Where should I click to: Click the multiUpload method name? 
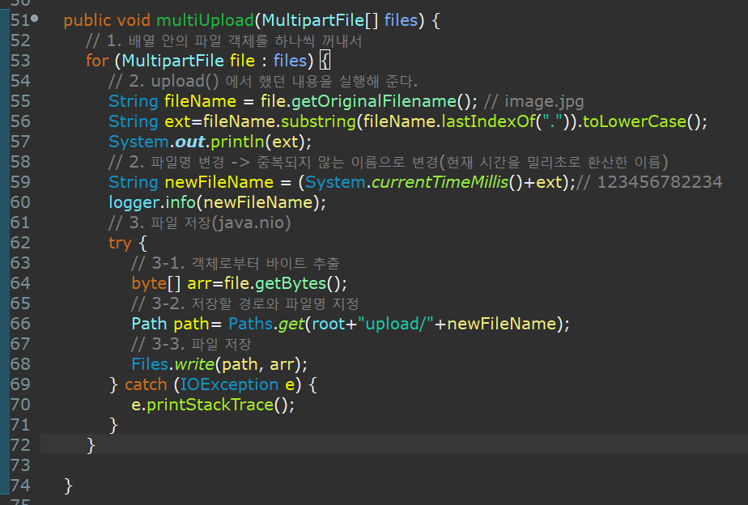point(205,20)
